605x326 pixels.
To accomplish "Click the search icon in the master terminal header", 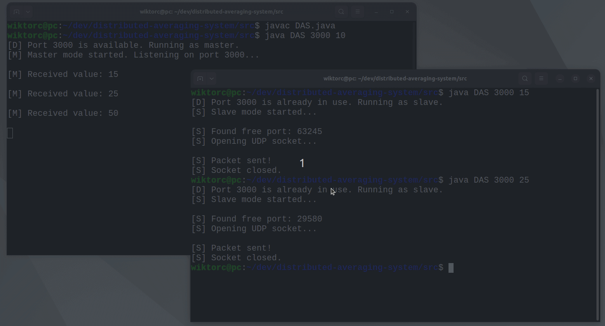I will coord(341,12).
